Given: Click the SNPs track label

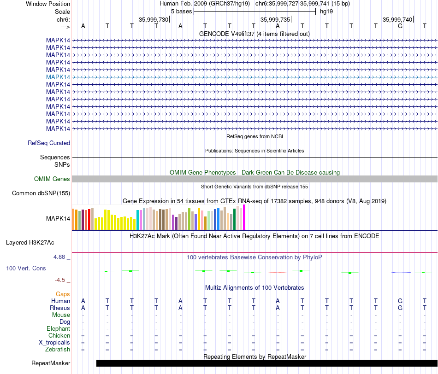Looking at the screenshot, I should pyautogui.click(x=62, y=165).
